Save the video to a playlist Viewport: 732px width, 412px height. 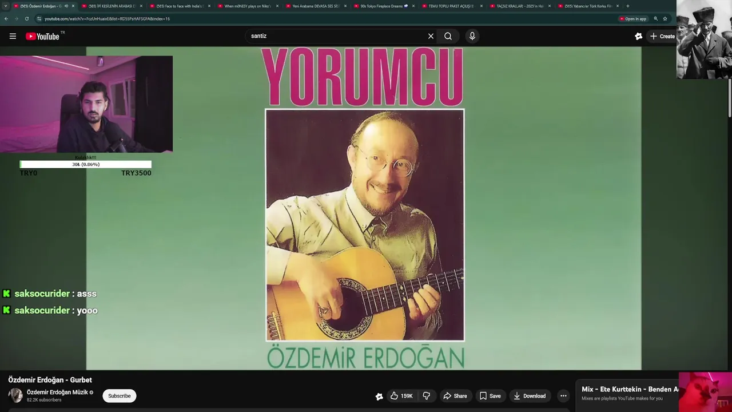pyautogui.click(x=490, y=396)
